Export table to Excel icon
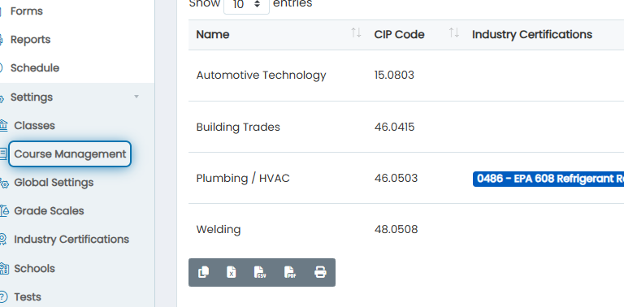 [232, 272]
